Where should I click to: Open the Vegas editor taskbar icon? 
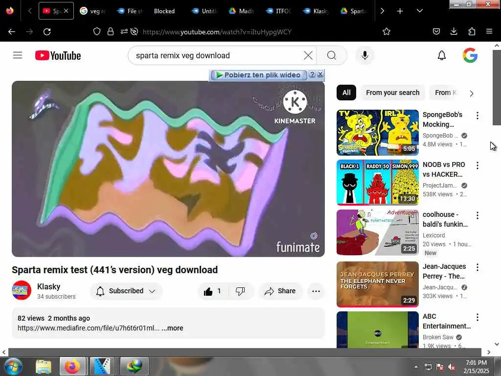tap(102, 366)
